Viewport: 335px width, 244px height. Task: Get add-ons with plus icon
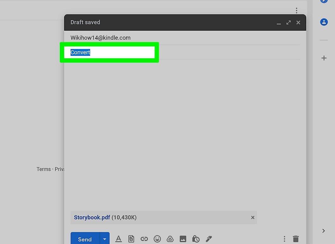coord(324,58)
